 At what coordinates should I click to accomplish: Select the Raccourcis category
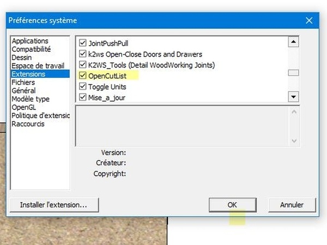[x=28, y=124]
